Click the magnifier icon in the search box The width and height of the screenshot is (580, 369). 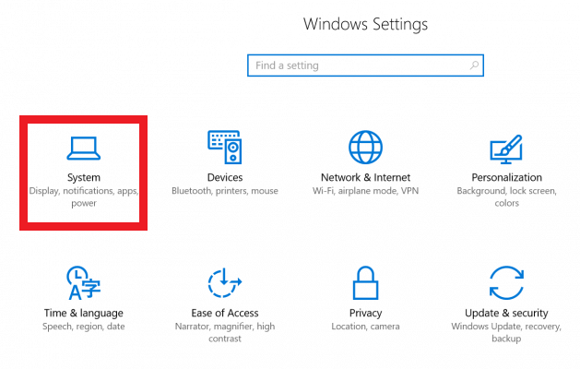click(474, 65)
